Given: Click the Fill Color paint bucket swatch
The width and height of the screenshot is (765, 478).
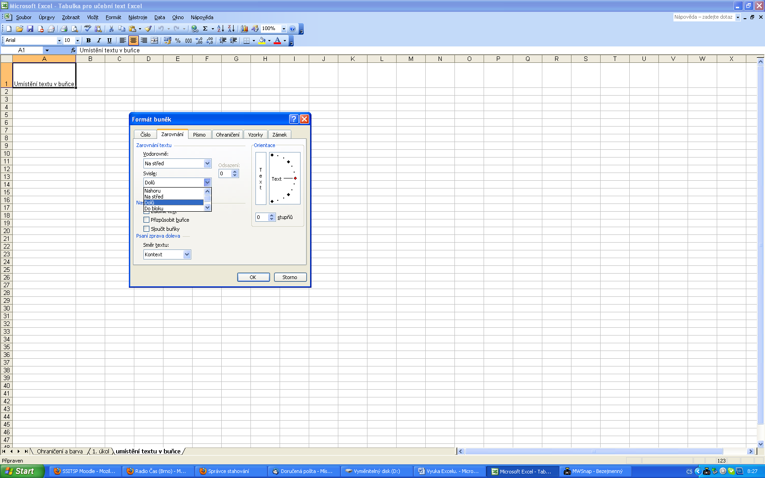Looking at the screenshot, I should pyautogui.click(x=262, y=41).
